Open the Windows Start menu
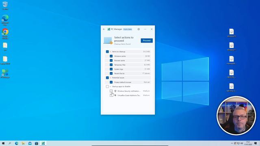Screen dimensions: 260x146 (3, 143)
